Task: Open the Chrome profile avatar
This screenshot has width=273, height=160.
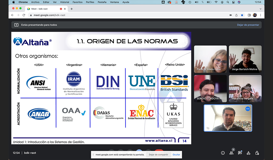Action: 255,15
